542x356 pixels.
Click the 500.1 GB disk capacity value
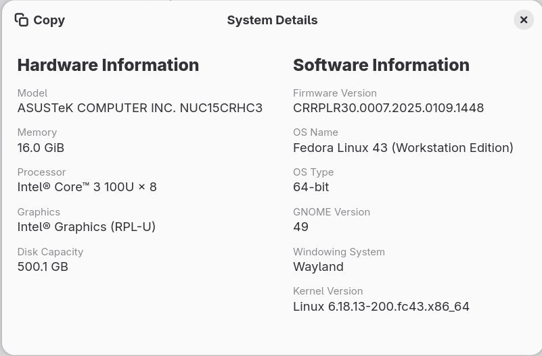tap(43, 267)
